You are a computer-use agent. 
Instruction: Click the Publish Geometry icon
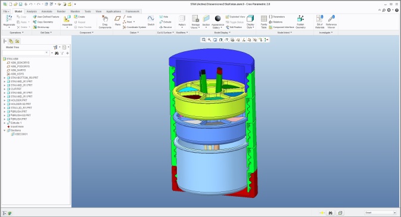point(300,18)
